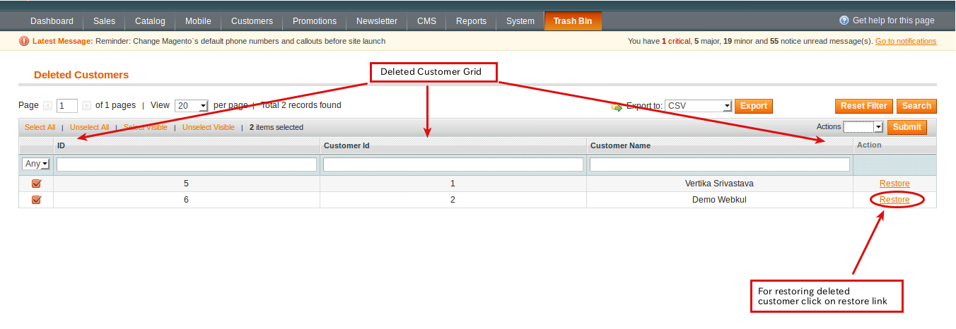Click the Search button

pyautogui.click(x=916, y=106)
